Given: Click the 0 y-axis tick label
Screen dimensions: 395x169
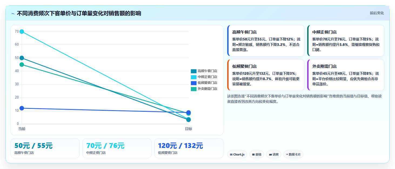Looking at the screenshot, I should point(18,124).
